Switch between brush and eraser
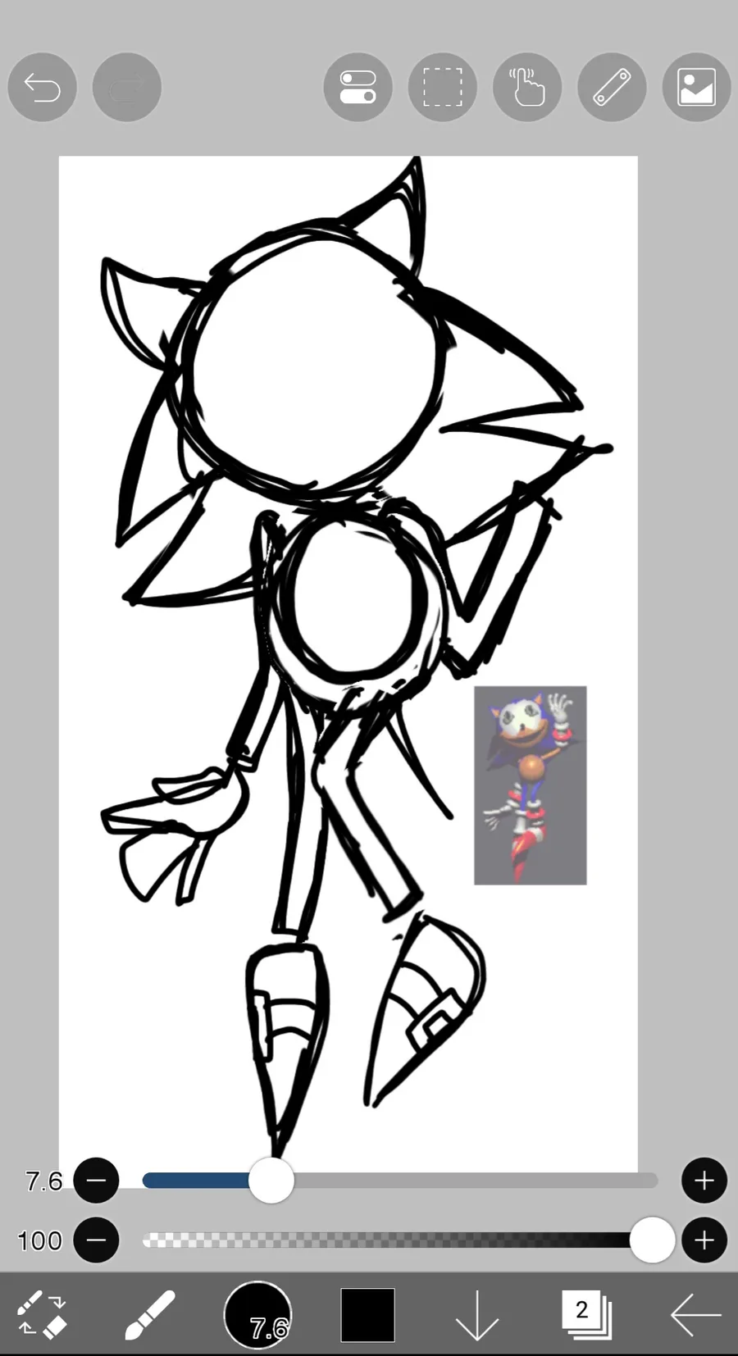 [x=41, y=1314]
